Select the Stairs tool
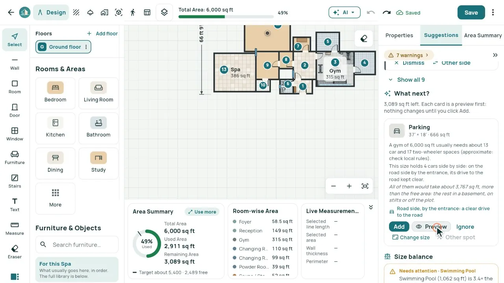This screenshot has height=283, width=504. (15, 181)
